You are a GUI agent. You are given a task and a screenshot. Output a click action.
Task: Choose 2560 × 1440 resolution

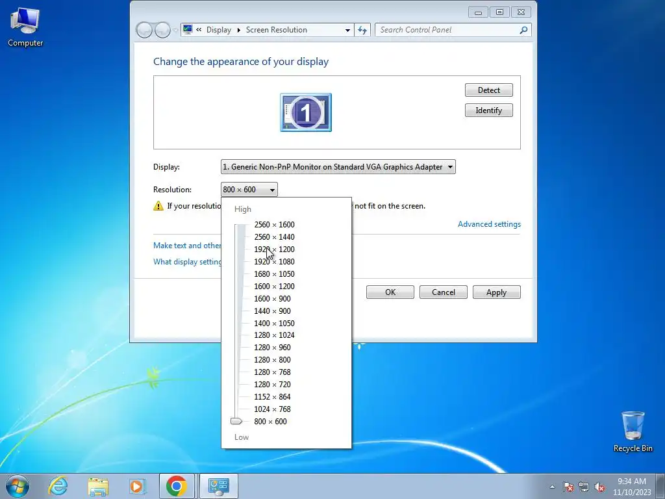(x=275, y=237)
